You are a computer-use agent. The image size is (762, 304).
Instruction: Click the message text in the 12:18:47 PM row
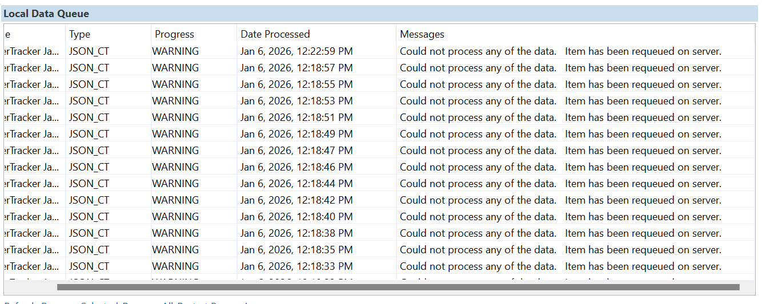click(x=560, y=151)
